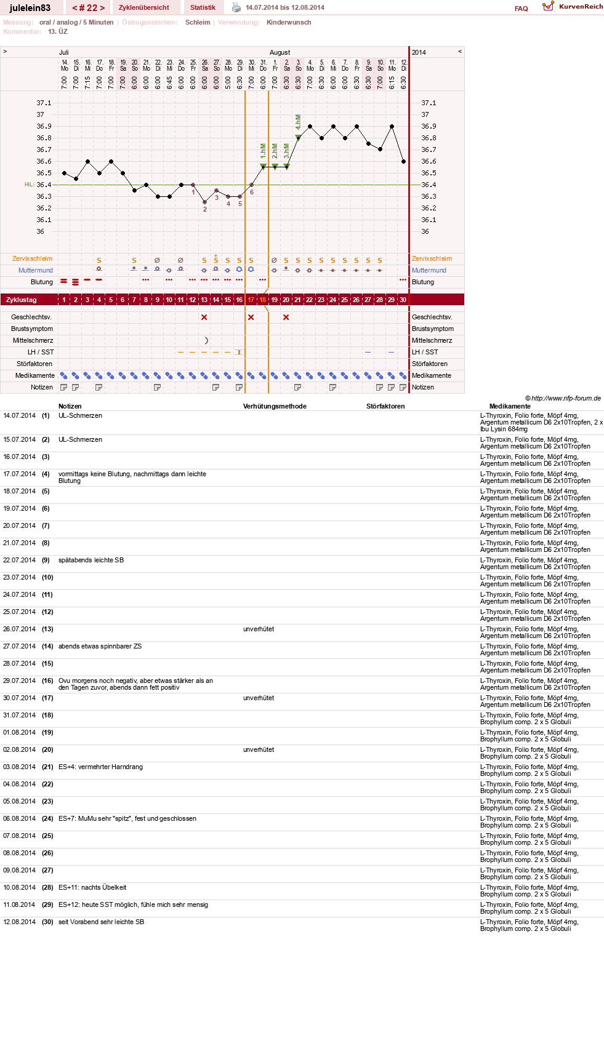This screenshot has width=604, height=1054.
Task: Click the note 'ES+11: nachts Übelkeit'
Action: click(x=92, y=887)
